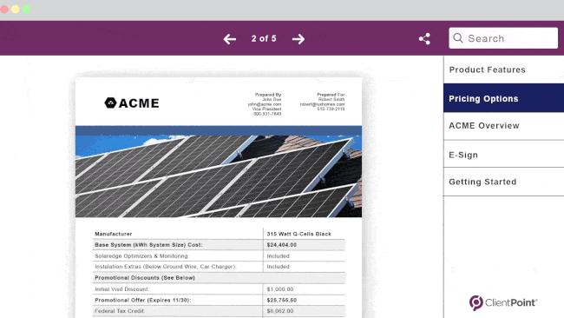Image resolution: width=564 pixels, height=318 pixels.
Task: Click 'Solaredge Optimizers & Monitoring' row label
Action: 141,256
